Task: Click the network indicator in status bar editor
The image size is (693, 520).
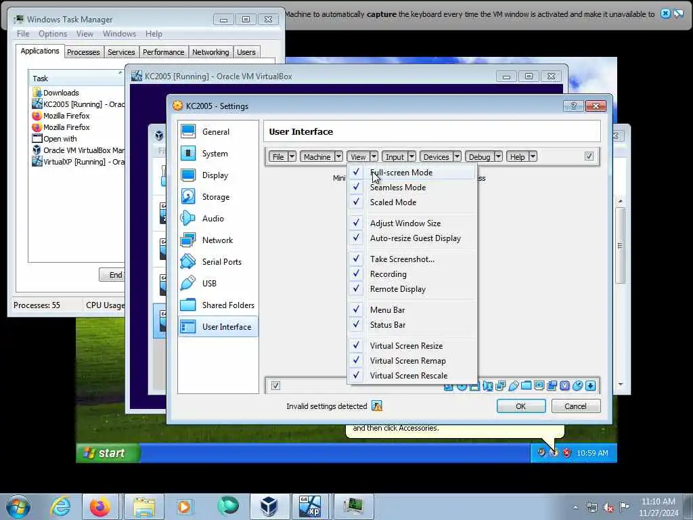Action: [501, 385]
